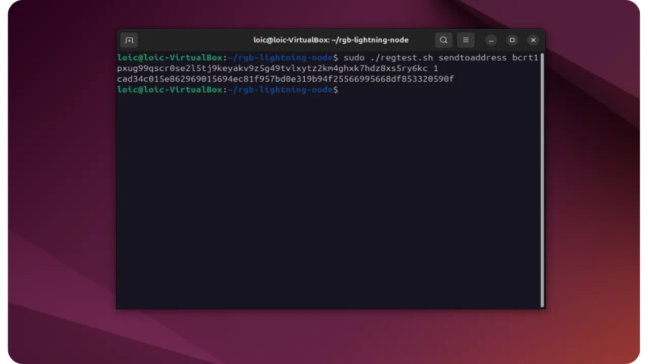Viewport: 648px width, 364px height.
Task: Minimize the terminal window
Action: coord(491,40)
